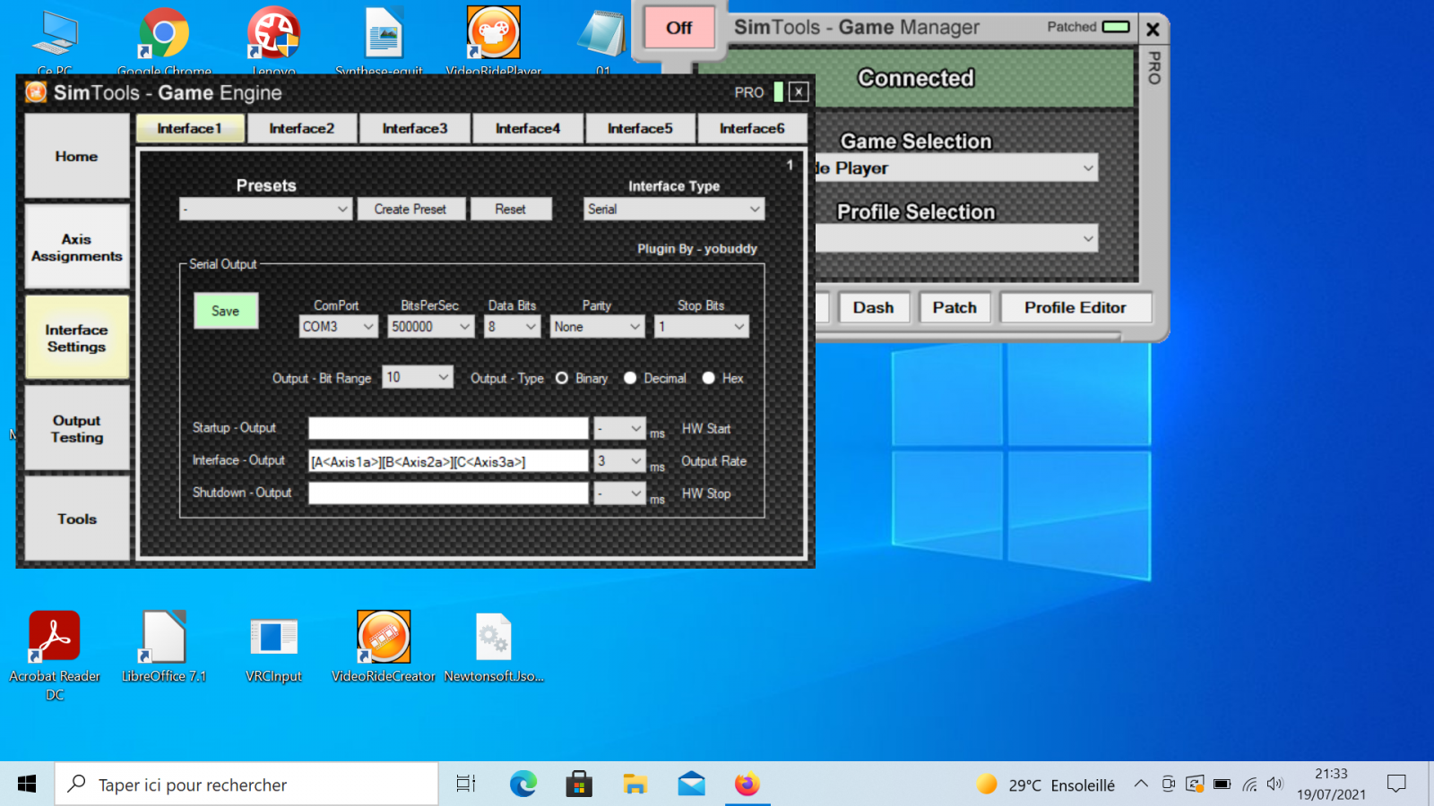The image size is (1434, 806).
Task: Switch to Interface3 tab
Action: 415,128
